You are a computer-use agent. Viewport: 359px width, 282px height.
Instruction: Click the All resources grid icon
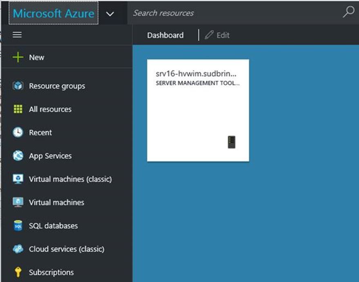coord(18,109)
